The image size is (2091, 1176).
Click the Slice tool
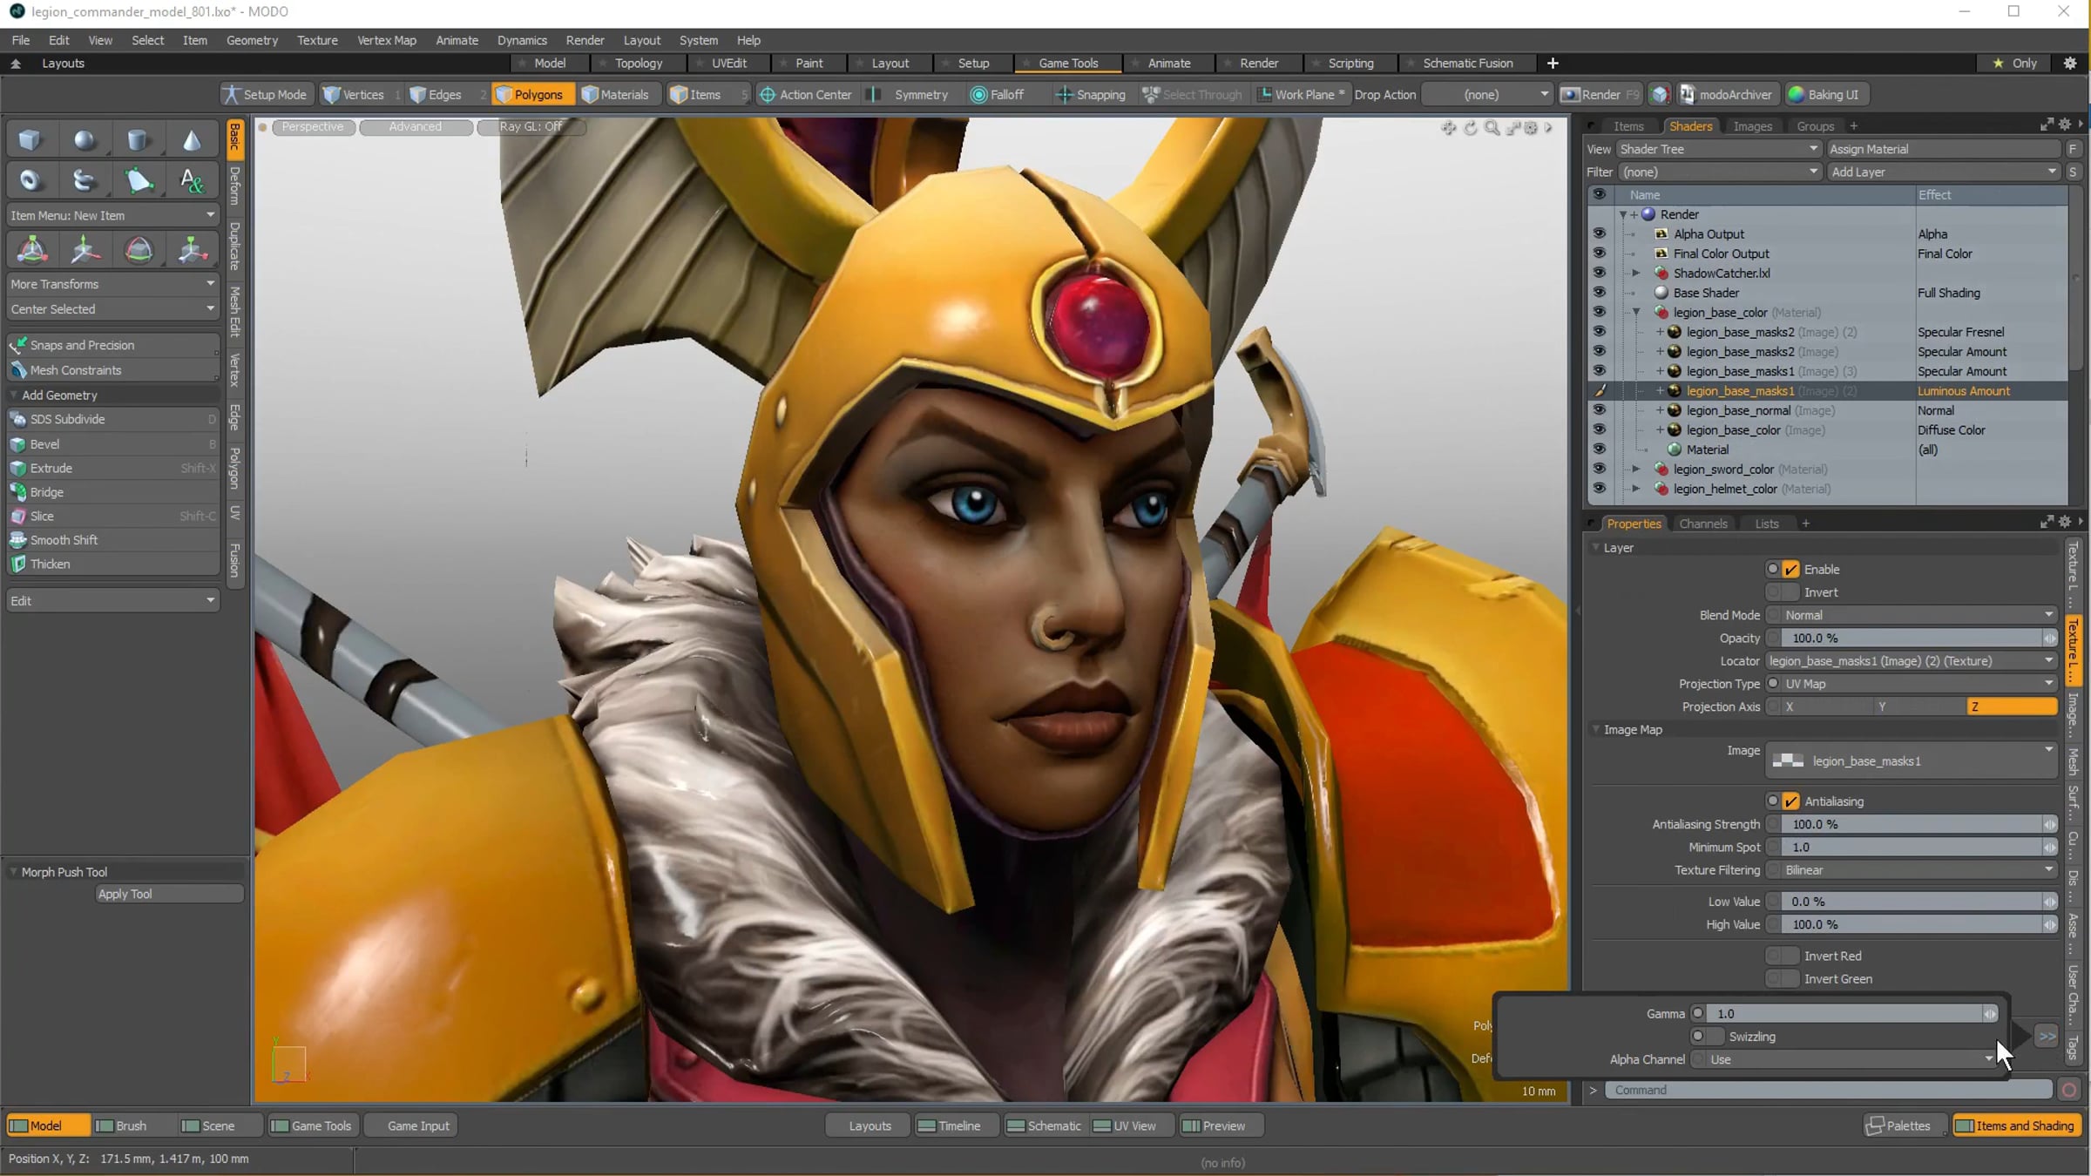[x=112, y=516]
